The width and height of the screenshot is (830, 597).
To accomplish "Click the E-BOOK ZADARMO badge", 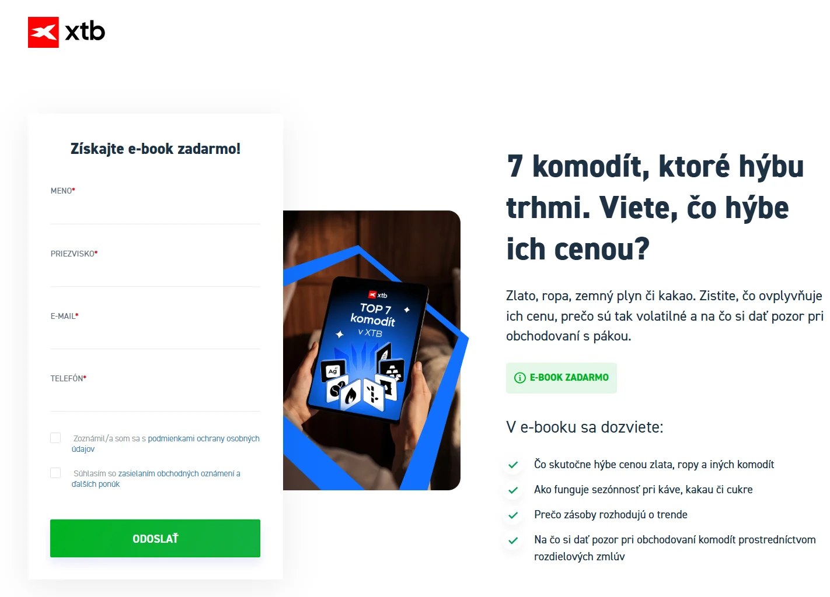I will 562,378.
